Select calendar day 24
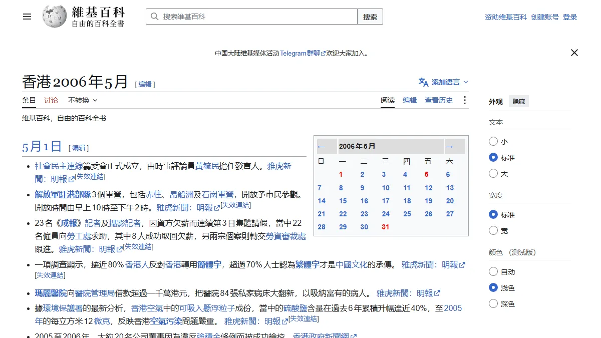601x338 pixels. (385, 214)
